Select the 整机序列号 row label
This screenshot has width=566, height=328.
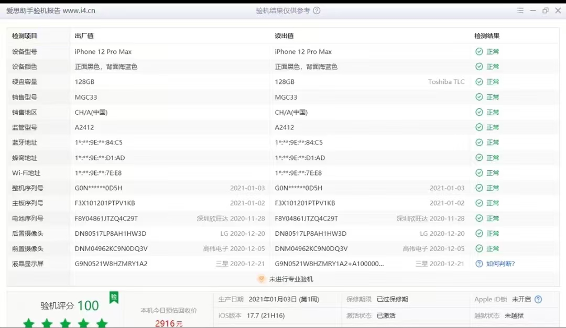(x=28, y=188)
